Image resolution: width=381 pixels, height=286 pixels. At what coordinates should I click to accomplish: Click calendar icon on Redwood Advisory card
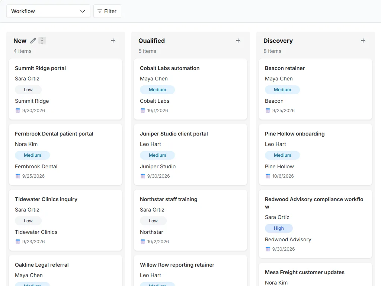[x=268, y=249]
